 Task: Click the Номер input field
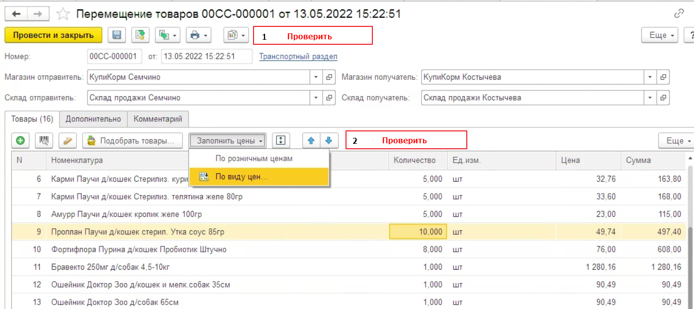point(114,57)
